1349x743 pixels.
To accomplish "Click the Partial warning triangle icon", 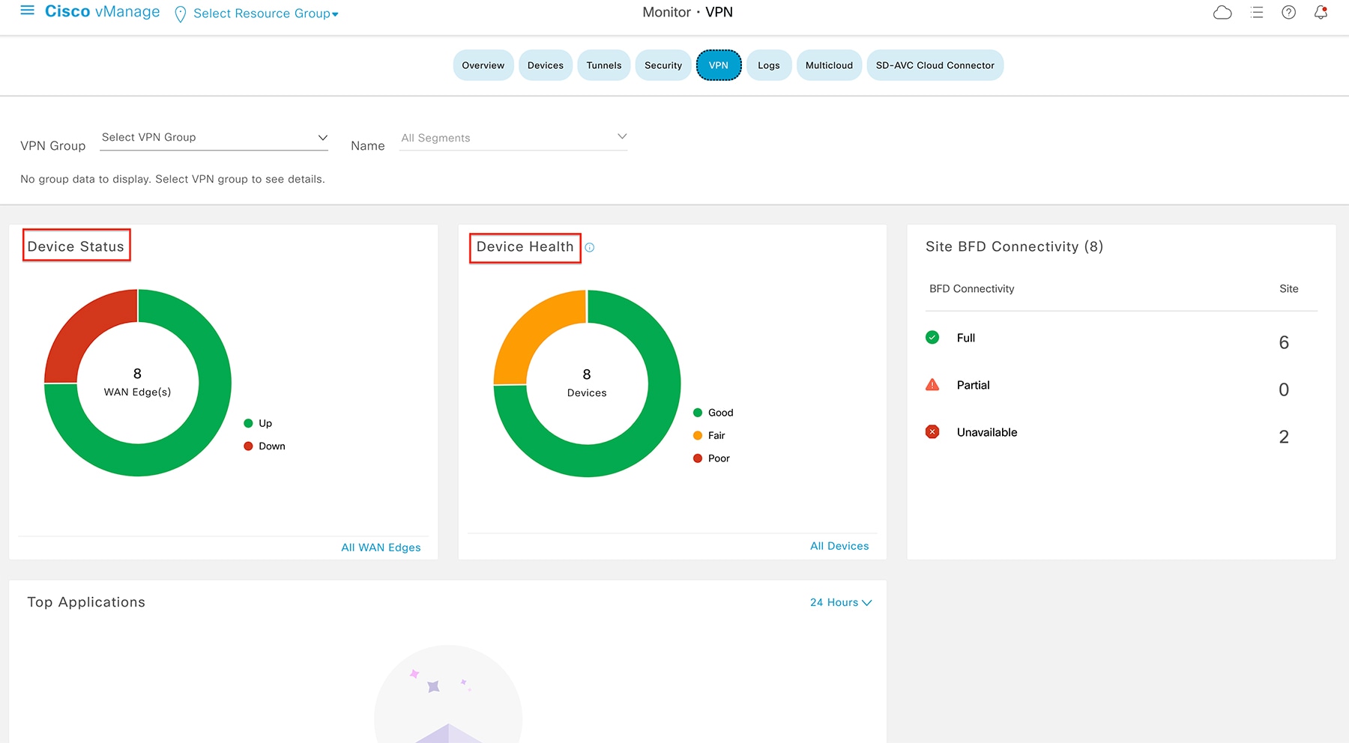I will (x=932, y=385).
